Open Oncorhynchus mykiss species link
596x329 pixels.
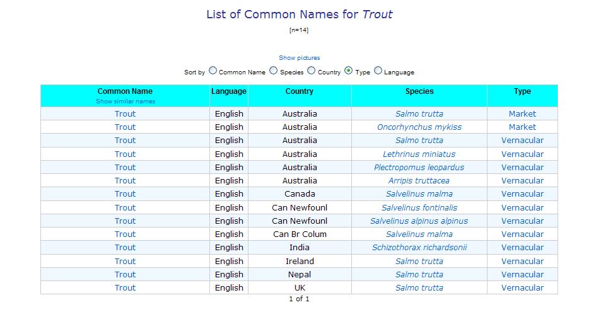coord(419,127)
